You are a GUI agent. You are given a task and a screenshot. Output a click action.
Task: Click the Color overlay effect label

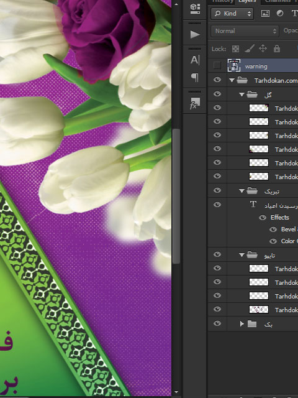tap(289, 241)
